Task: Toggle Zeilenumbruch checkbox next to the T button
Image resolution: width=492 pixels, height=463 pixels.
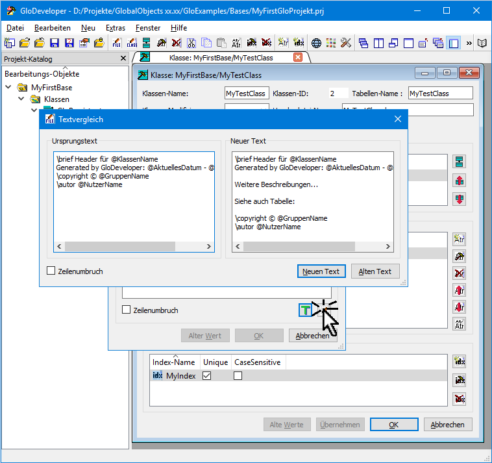Action: click(126, 310)
